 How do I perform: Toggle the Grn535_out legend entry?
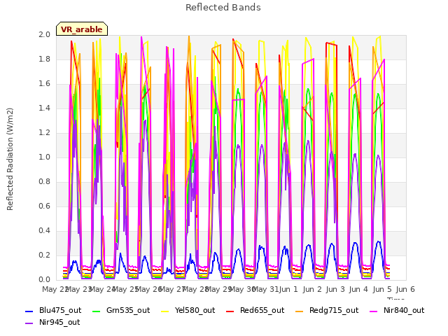coord(121,310)
